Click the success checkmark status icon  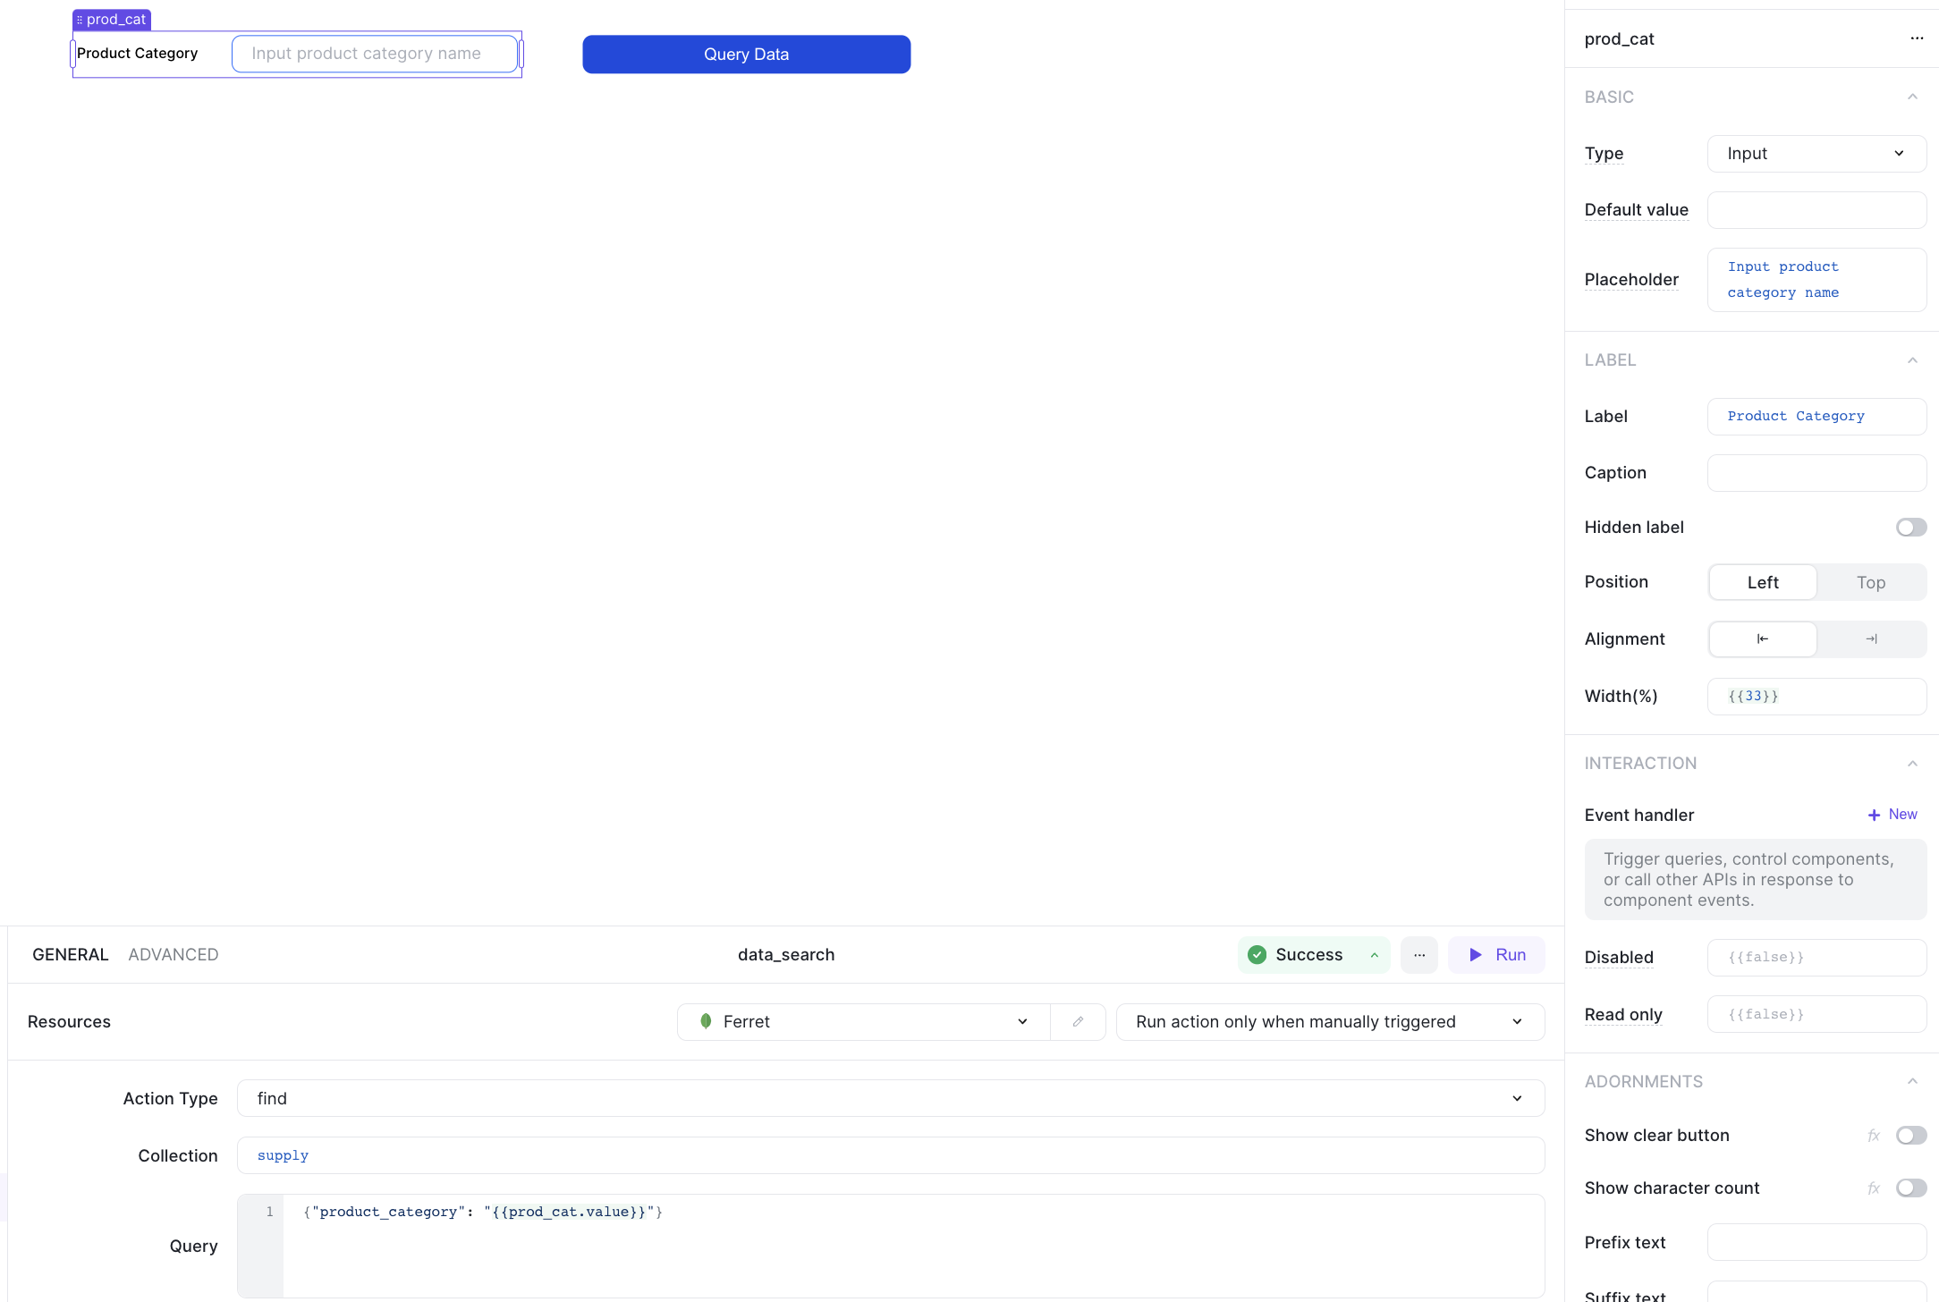(1256, 955)
